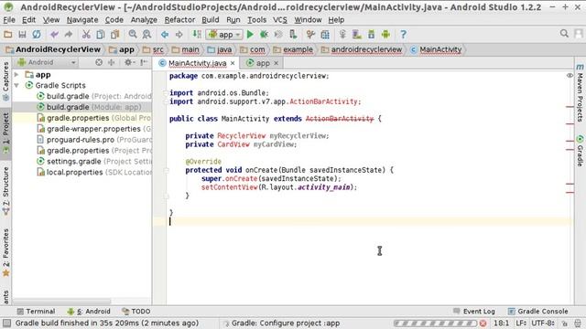
Task: Click the Project Structure icon
Action: tap(325, 35)
